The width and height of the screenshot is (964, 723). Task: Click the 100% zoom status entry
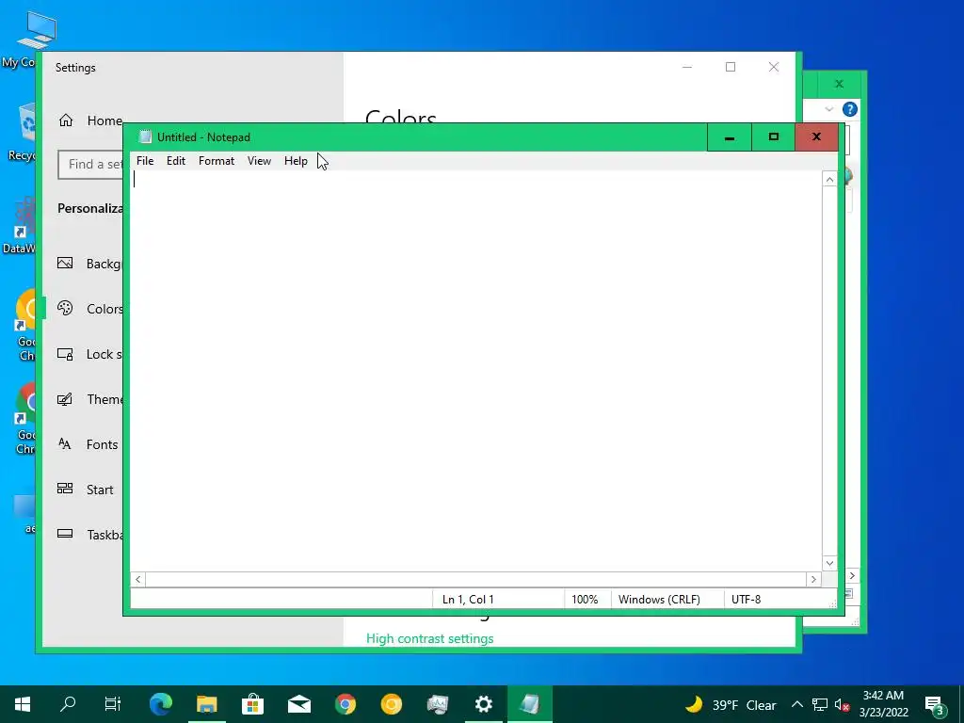[585, 600]
